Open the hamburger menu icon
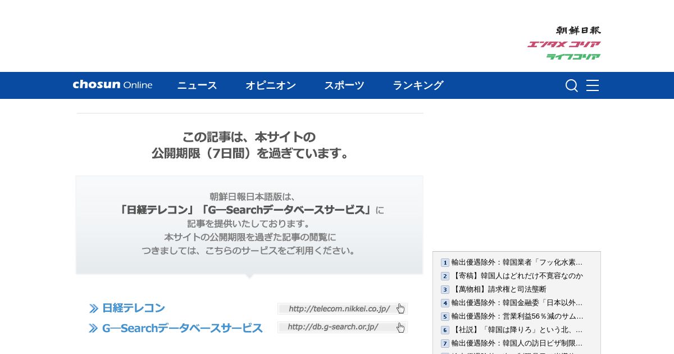674x354 pixels. point(593,85)
